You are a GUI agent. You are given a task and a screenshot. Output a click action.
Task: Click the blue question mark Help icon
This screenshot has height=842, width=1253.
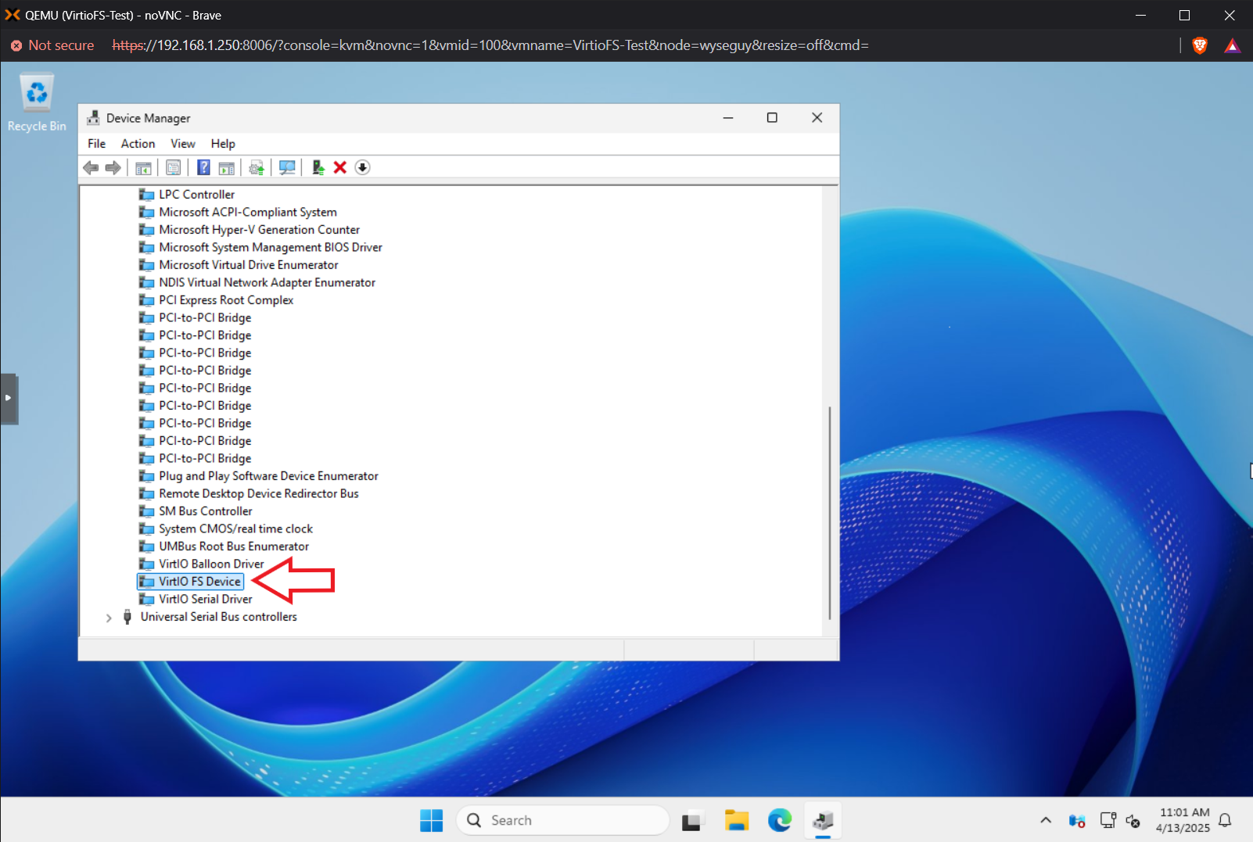(x=203, y=167)
